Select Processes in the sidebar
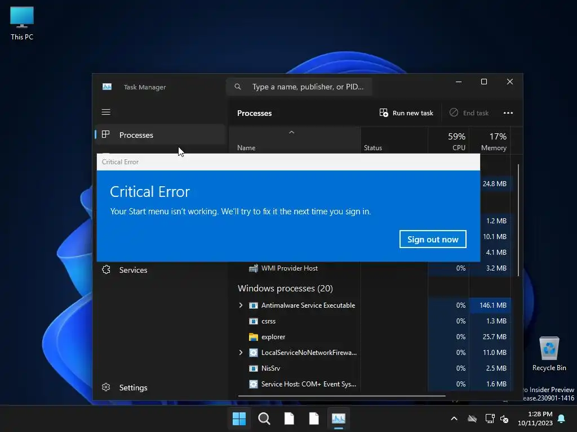This screenshot has width=577, height=432. 161,135
